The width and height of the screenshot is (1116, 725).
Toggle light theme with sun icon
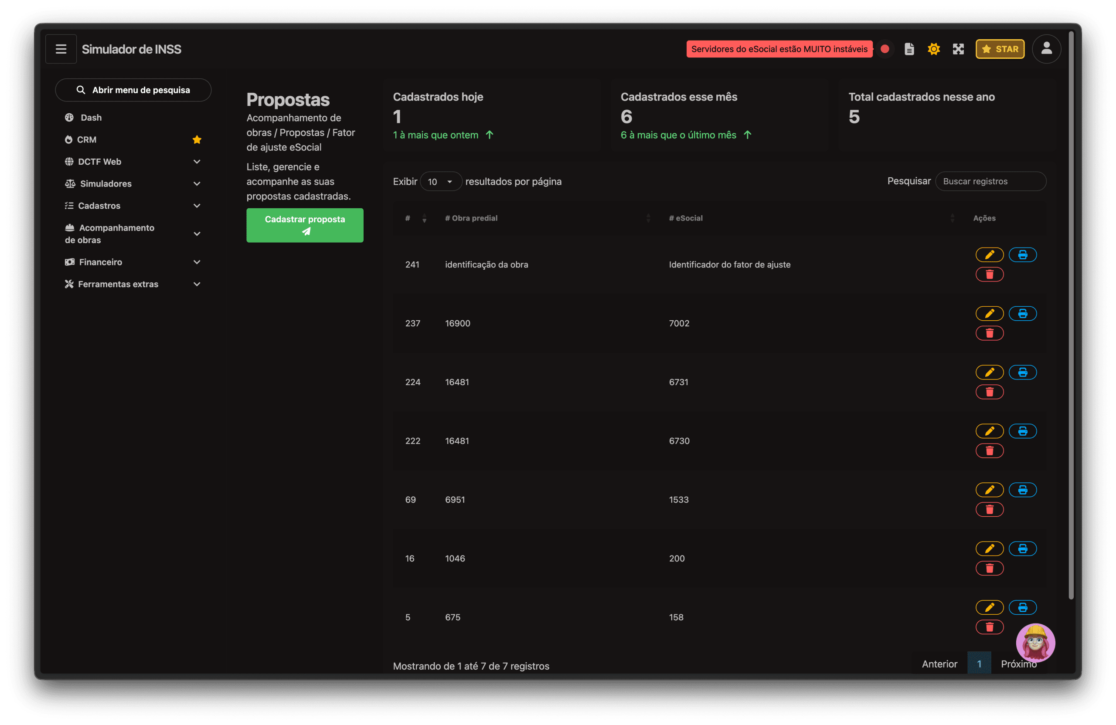[934, 49]
